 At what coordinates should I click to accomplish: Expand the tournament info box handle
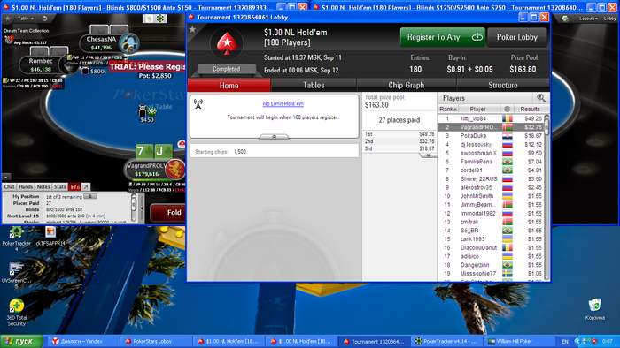274,136
